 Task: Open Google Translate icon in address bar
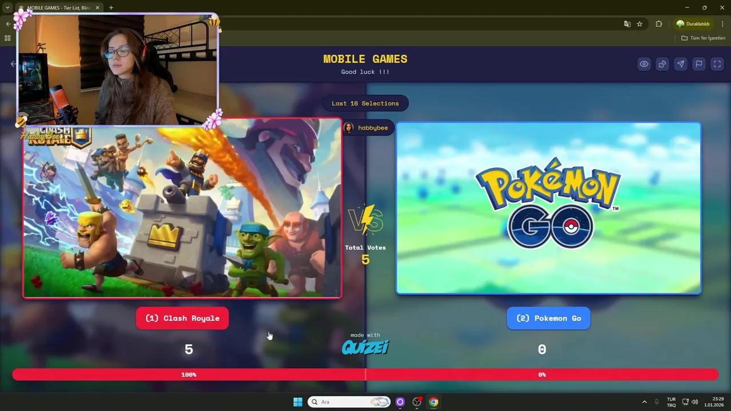pyautogui.click(x=627, y=24)
